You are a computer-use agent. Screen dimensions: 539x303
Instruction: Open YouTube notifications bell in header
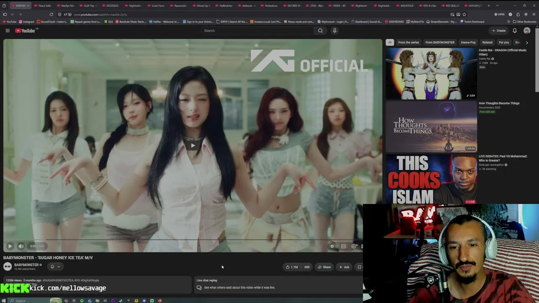tap(515, 31)
